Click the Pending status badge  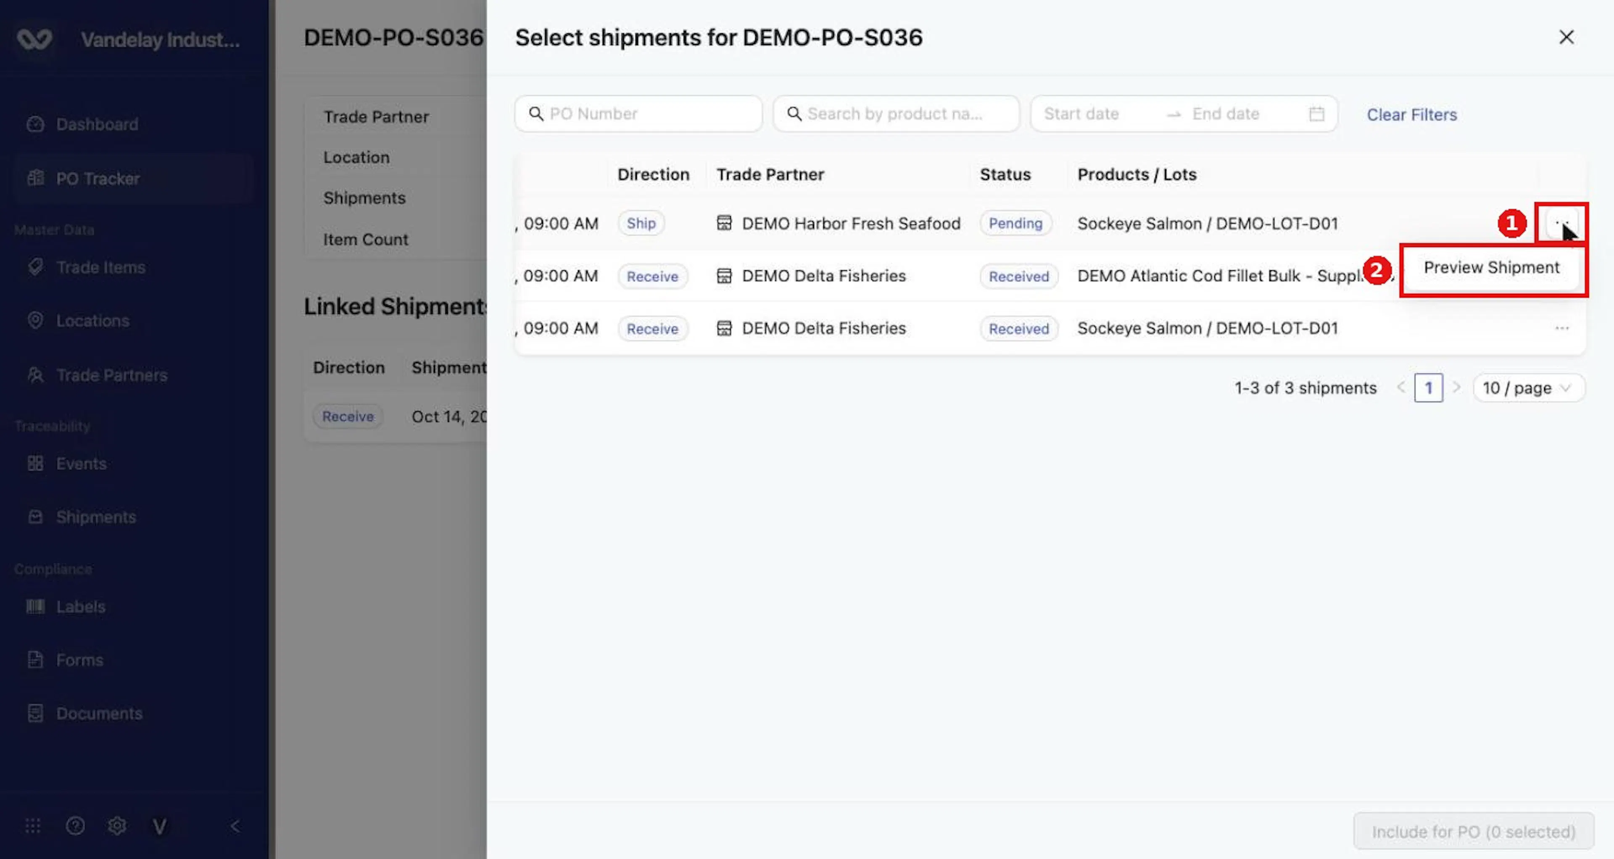pyautogui.click(x=1015, y=223)
